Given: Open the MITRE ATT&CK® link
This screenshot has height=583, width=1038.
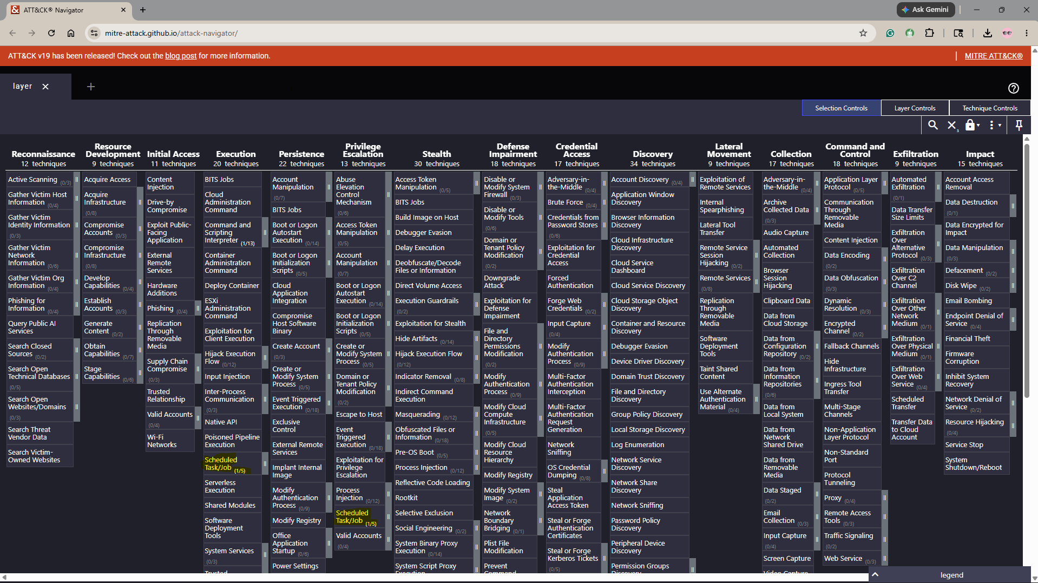Looking at the screenshot, I should pos(994,56).
